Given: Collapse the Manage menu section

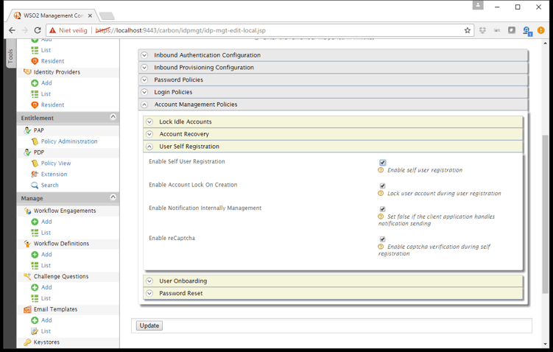Looking at the screenshot, I should point(113,197).
